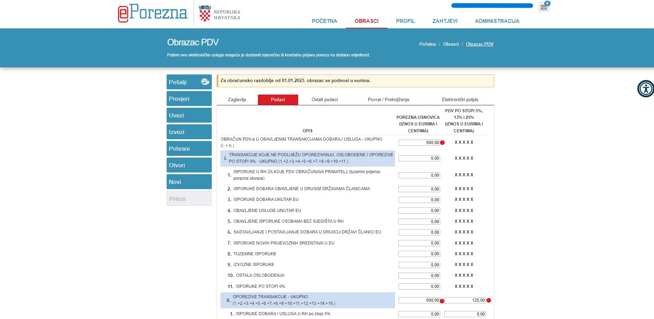Click the Pohrani button

click(x=189, y=149)
